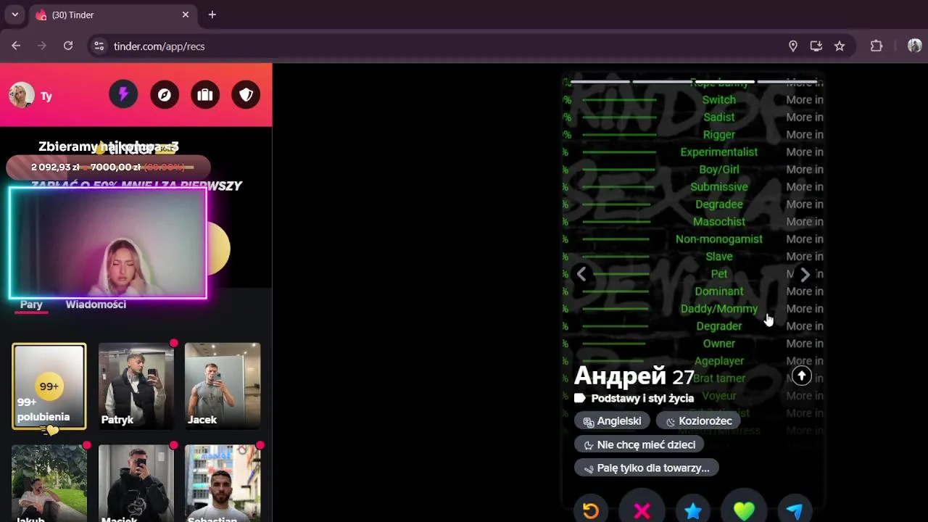Click the Koziorożec zodiac tag
The height and width of the screenshot is (522, 928).
[699, 421]
